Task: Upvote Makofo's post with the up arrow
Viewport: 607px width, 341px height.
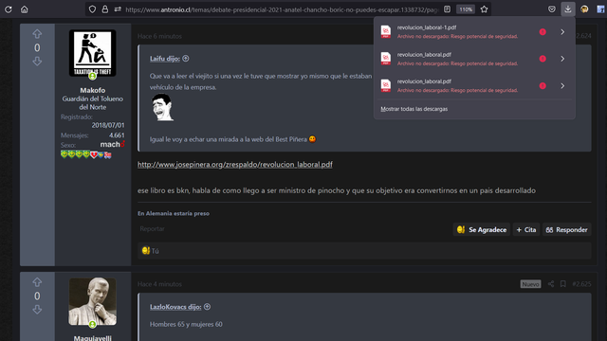Action: pyautogui.click(x=37, y=34)
